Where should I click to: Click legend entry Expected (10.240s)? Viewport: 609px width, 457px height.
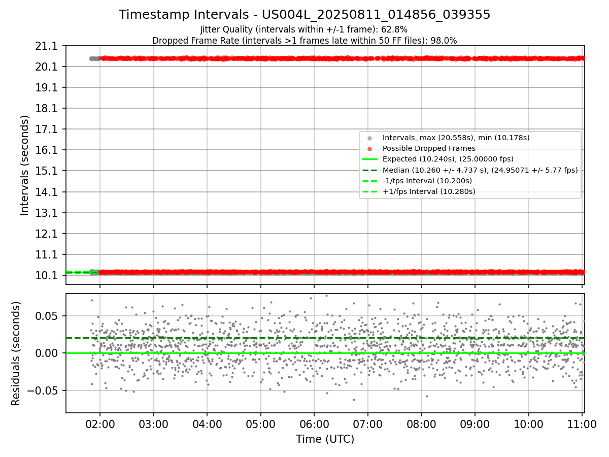(x=448, y=159)
